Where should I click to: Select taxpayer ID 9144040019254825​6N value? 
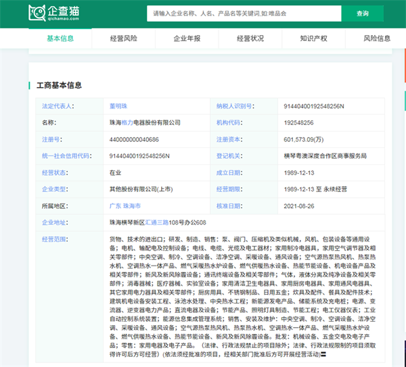point(314,106)
